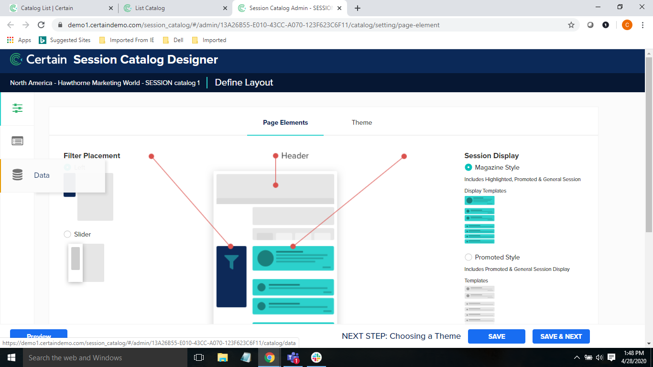The image size is (653, 367).
Task: Click the taskbar clock showing 1:48 PM
Action: [x=635, y=357]
